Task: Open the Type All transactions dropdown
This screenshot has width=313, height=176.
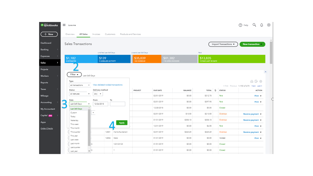Action: [x=80, y=85]
